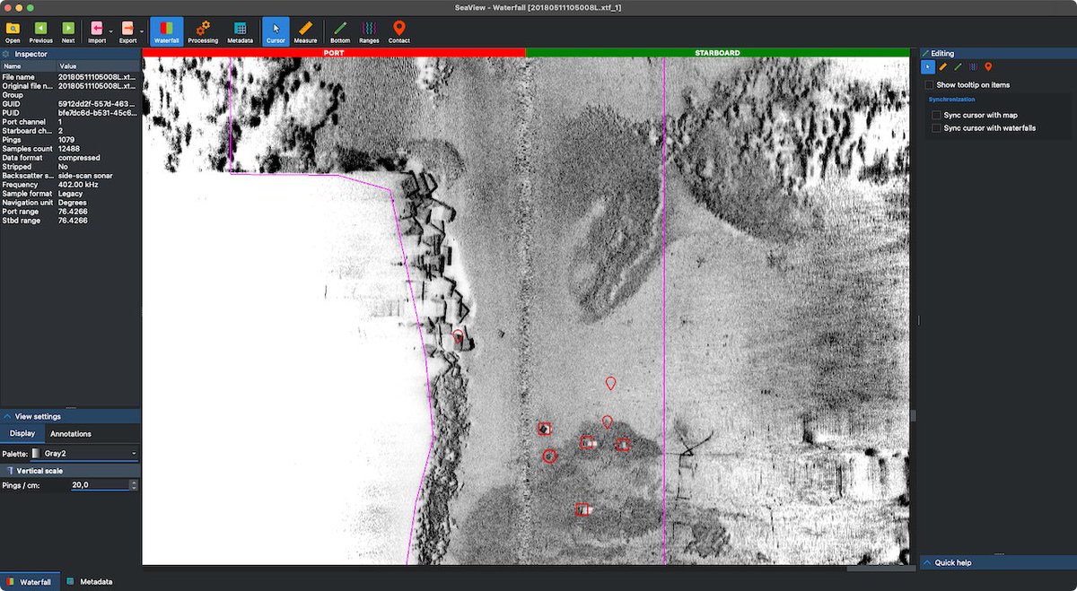
Task: Enable Sync cursor with waterfalls
Action: (x=936, y=127)
